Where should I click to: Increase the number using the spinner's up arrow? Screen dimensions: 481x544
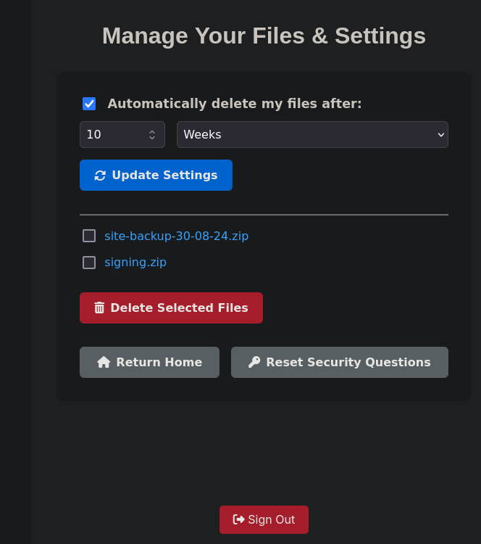pos(152,132)
